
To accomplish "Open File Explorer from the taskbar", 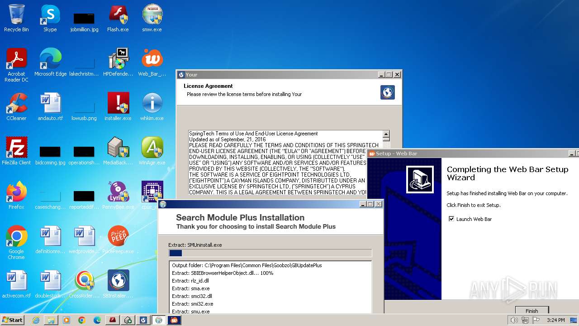I will pyautogui.click(x=51, y=320).
